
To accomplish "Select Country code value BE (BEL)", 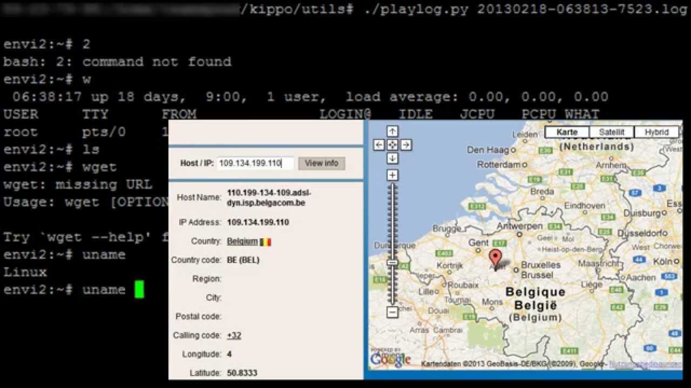I will point(243,260).
